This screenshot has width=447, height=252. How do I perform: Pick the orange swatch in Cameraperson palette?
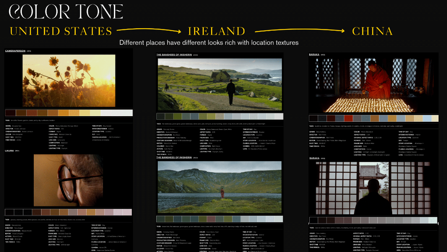(x=63, y=113)
